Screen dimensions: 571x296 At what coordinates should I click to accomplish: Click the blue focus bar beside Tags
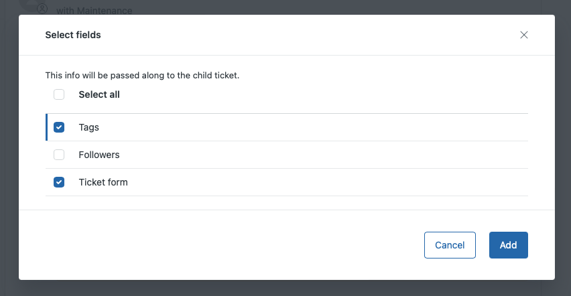point(46,127)
